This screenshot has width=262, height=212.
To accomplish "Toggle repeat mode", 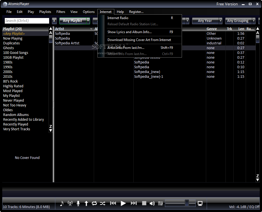I will [x=94, y=203].
